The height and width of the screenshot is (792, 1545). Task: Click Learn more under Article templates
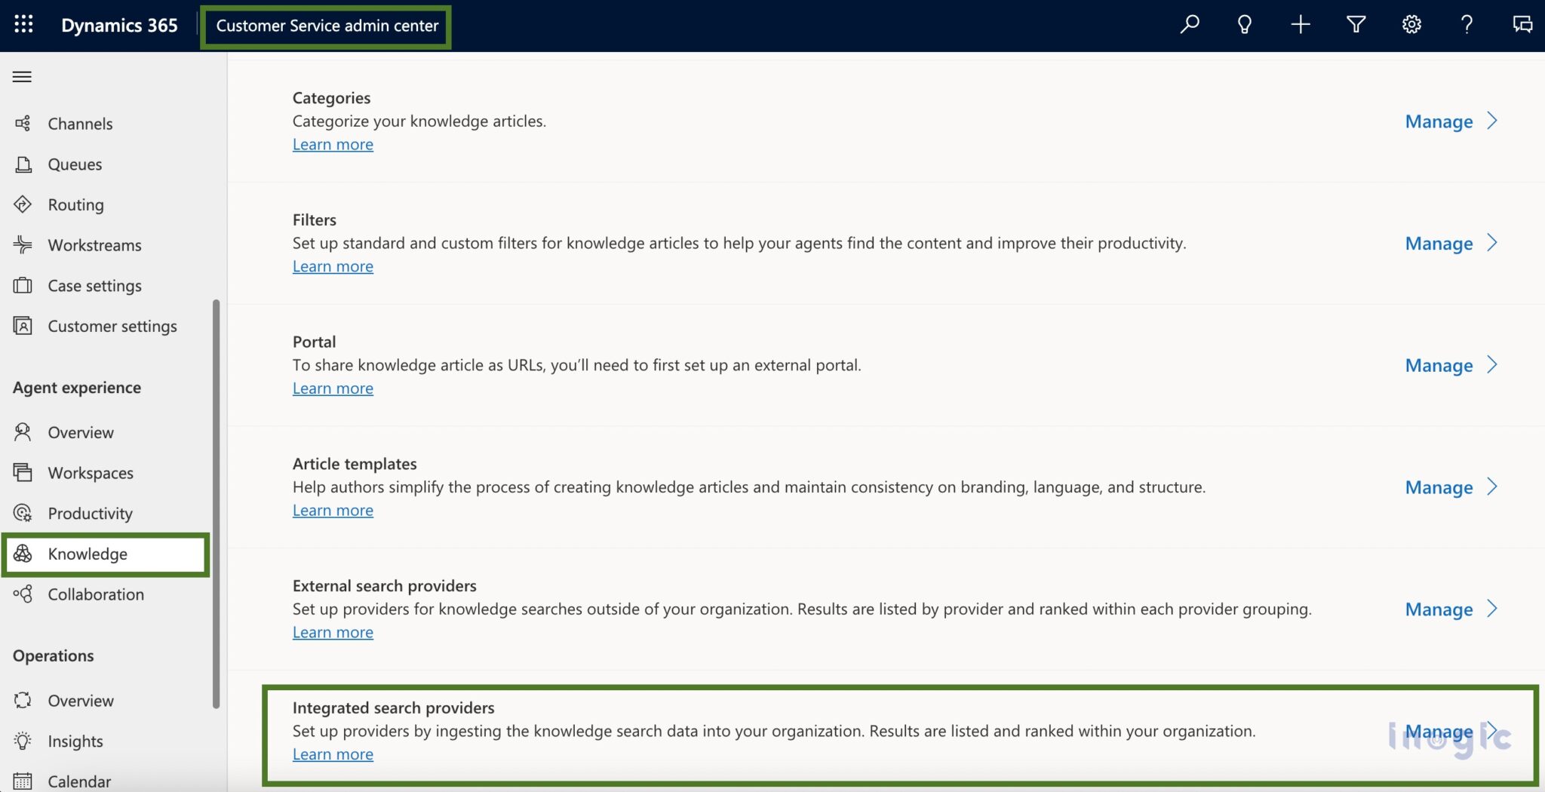click(x=332, y=510)
